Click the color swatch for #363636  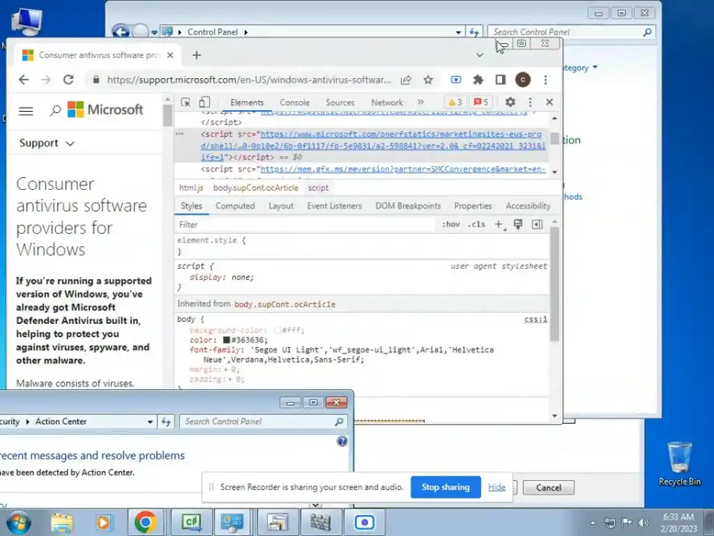(x=227, y=340)
